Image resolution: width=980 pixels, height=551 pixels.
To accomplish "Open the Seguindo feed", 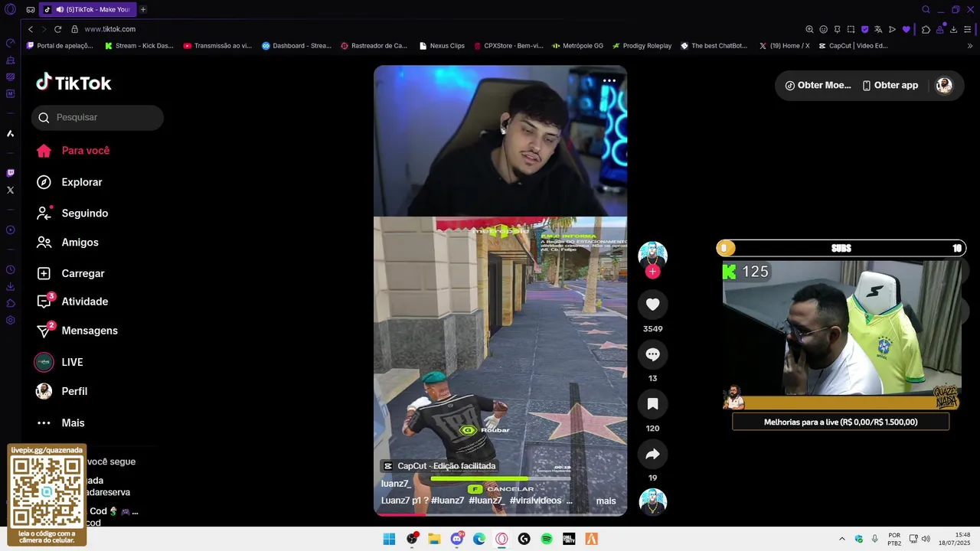I will [73, 213].
